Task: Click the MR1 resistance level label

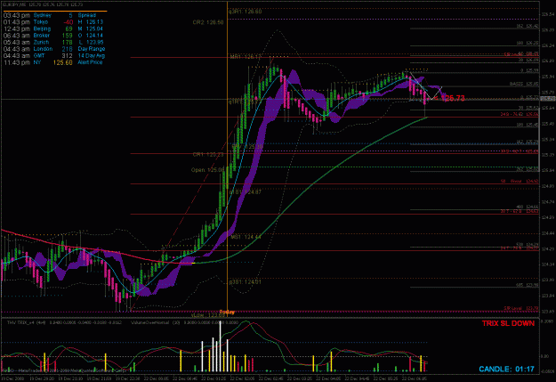Action: click(x=246, y=57)
